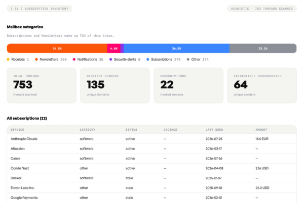Select the Google Payments service row
This screenshot has width=304, height=202.
[151, 197]
